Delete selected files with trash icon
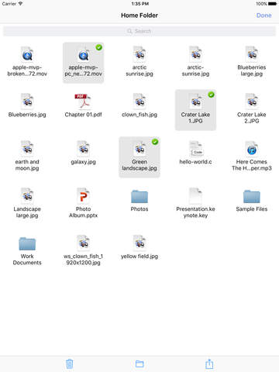This screenshot has width=279, height=372. [70, 364]
